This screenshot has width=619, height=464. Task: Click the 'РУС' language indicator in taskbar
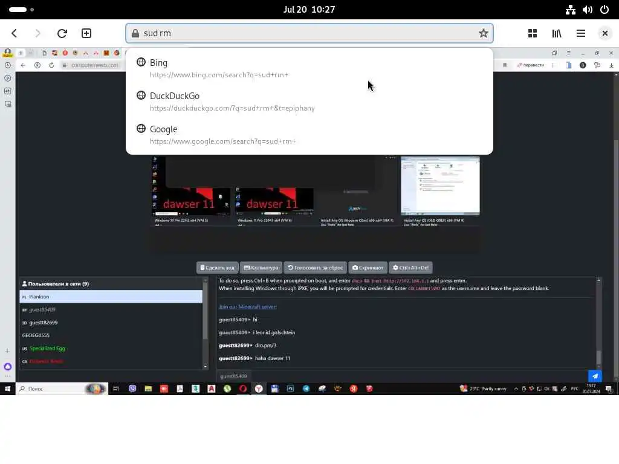coord(575,388)
